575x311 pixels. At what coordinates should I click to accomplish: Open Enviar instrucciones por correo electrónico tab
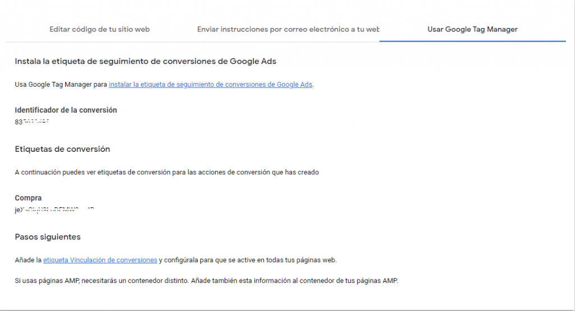point(288,29)
